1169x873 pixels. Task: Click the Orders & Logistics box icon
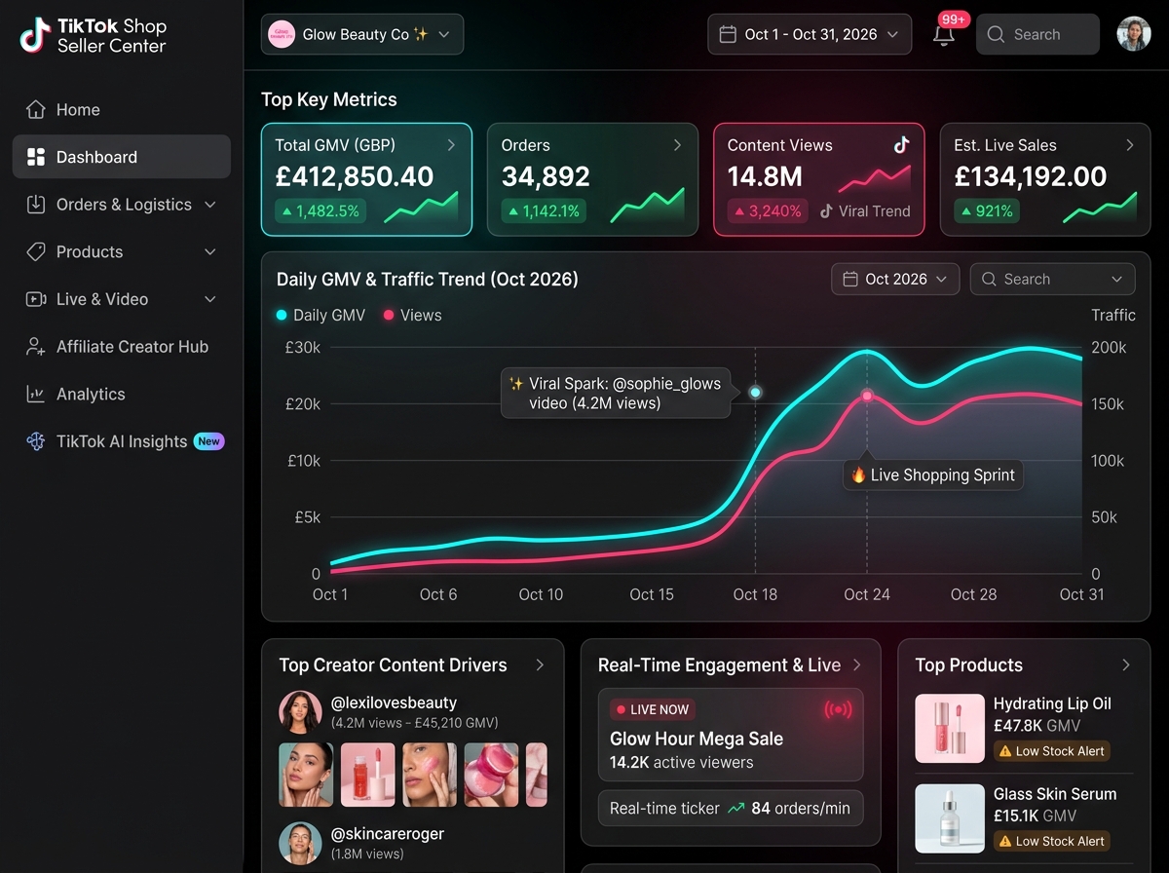pyautogui.click(x=36, y=205)
